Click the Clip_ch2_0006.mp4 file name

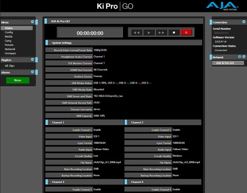(x=186, y=162)
